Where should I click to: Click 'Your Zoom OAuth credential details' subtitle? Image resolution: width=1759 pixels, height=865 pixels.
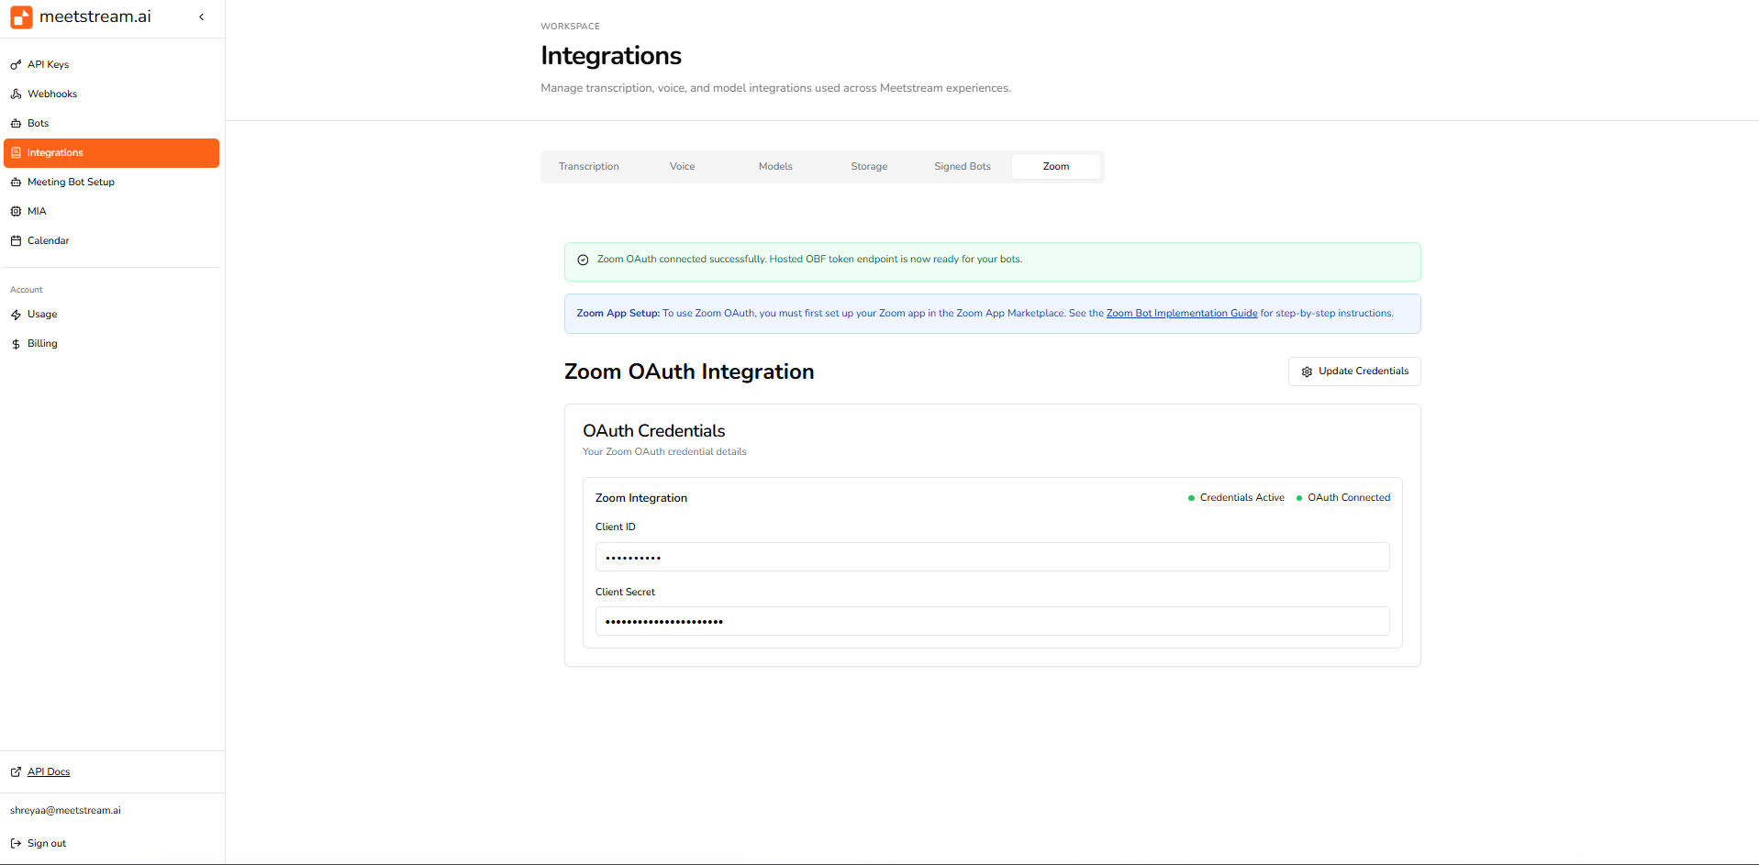pos(664,452)
